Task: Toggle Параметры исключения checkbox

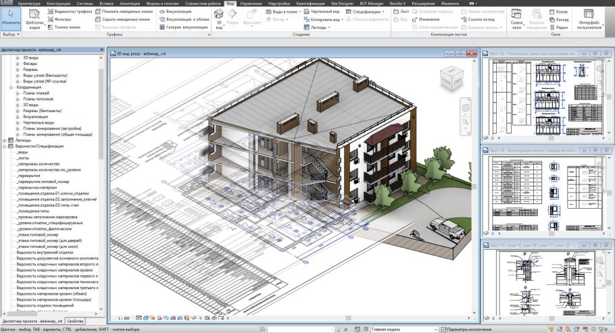Action: pyautogui.click(x=443, y=330)
